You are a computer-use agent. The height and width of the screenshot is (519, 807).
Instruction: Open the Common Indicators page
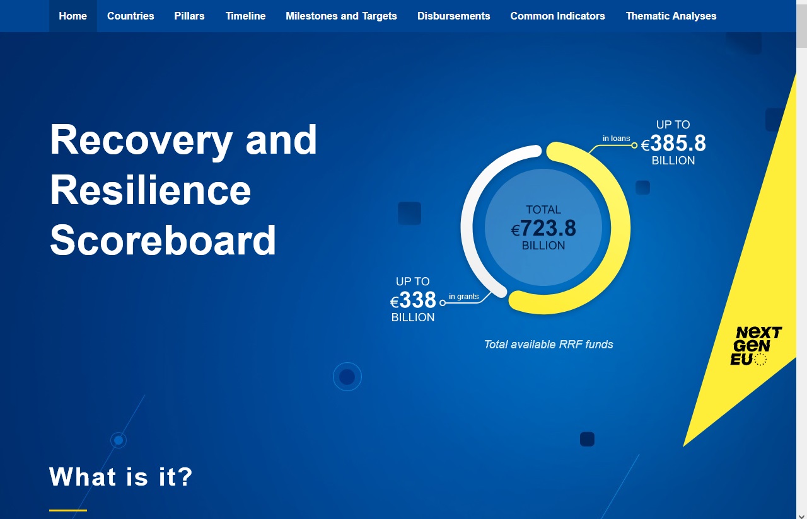click(557, 16)
